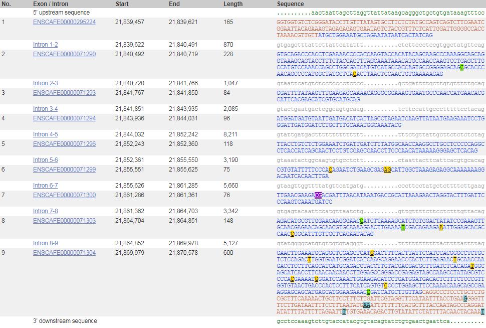Click end value 21,841,850
This screenshot has width=486, height=328.
click(x=183, y=93)
